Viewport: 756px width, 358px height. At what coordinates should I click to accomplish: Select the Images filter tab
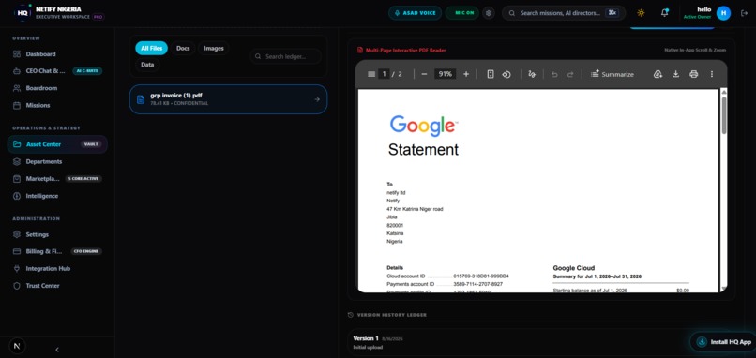click(x=214, y=48)
